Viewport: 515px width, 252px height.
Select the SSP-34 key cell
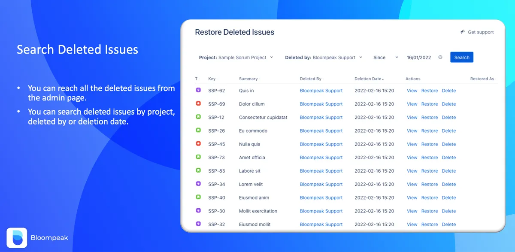[x=217, y=184]
